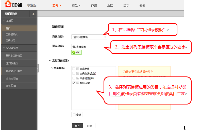Image resolution: width=201 pixels, height=131 pixels.
Task: Click the 专业版 label
Action: tap(32, 5)
